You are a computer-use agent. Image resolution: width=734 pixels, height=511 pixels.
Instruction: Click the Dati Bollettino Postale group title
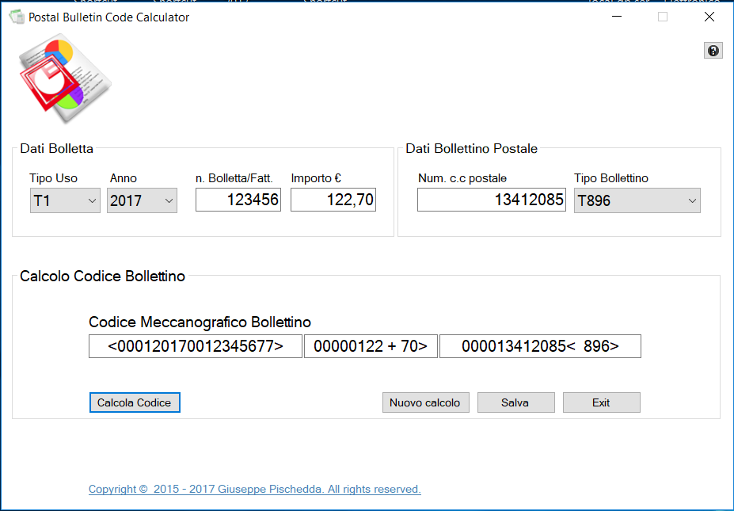click(x=471, y=148)
